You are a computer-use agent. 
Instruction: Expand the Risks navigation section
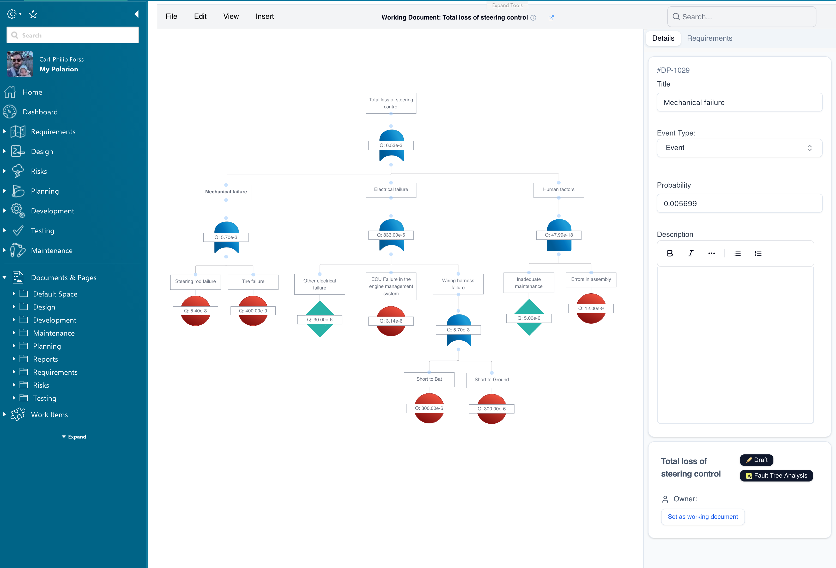click(x=5, y=171)
